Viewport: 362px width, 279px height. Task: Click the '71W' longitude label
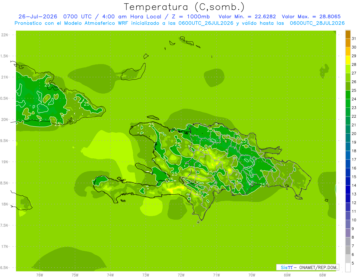[x=216, y=275]
